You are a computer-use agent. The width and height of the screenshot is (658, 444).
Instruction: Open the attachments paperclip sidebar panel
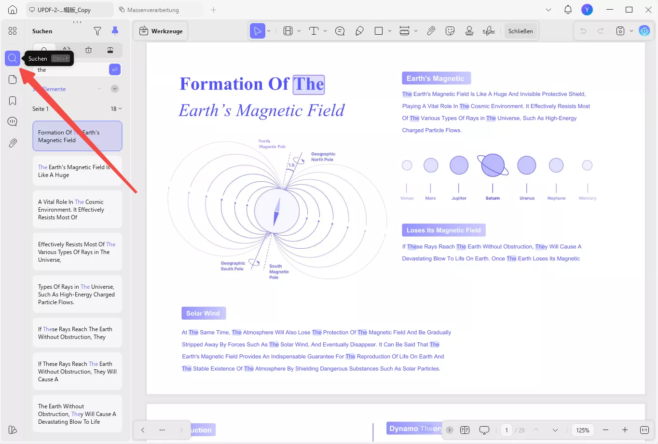(x=13, y=143)
